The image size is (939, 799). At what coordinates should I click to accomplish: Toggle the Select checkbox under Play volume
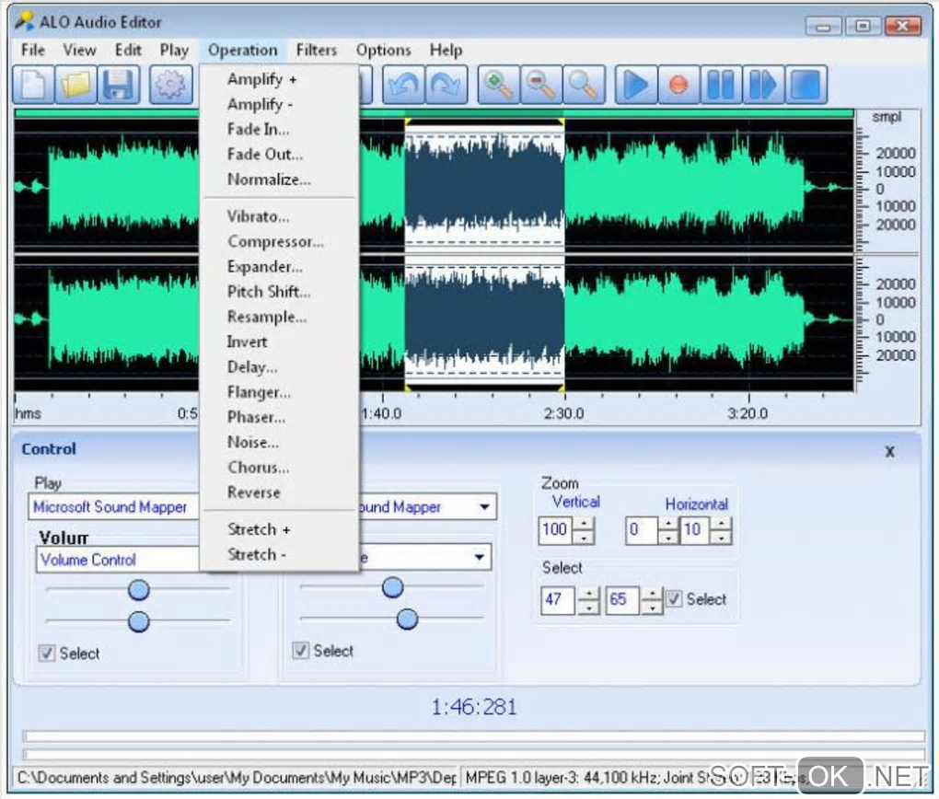pyautogui.click(x=47, y=653)
